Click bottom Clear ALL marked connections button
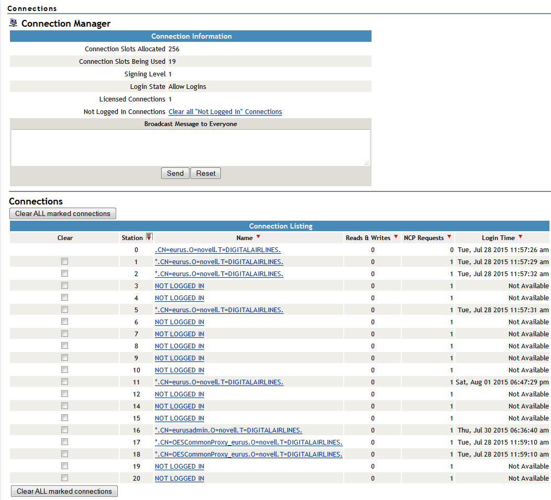The height and width of the screenshot is (500, 551). coord(64,491)
